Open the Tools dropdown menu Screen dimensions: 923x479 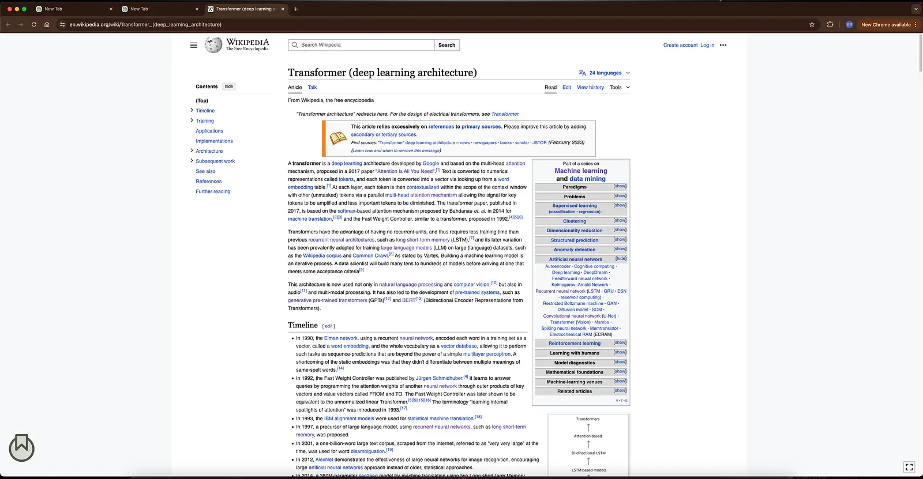tap(620, 88)
